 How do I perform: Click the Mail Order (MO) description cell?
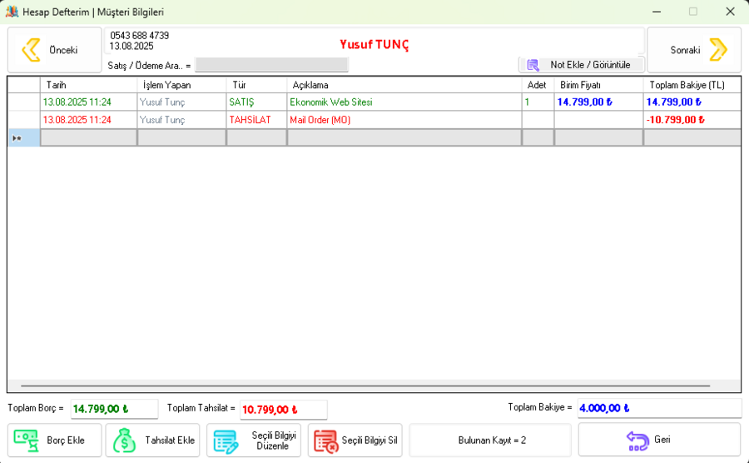click(404, 120)
